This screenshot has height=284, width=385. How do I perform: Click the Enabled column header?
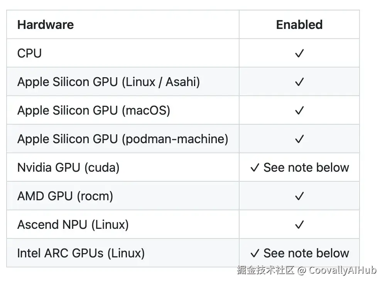pyautogui.click(x=299, y=25)
